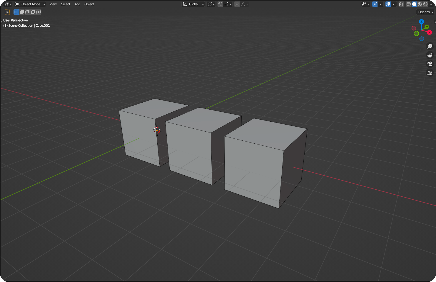Toggle viewport overlays
This screenshot has height=282, width=436.
point(388,4)
